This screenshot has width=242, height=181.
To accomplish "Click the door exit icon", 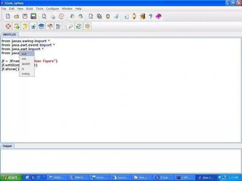I will 143,16.
